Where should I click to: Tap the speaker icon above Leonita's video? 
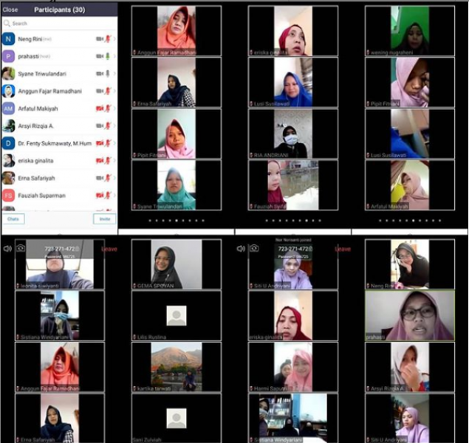[x=7, y=249]
